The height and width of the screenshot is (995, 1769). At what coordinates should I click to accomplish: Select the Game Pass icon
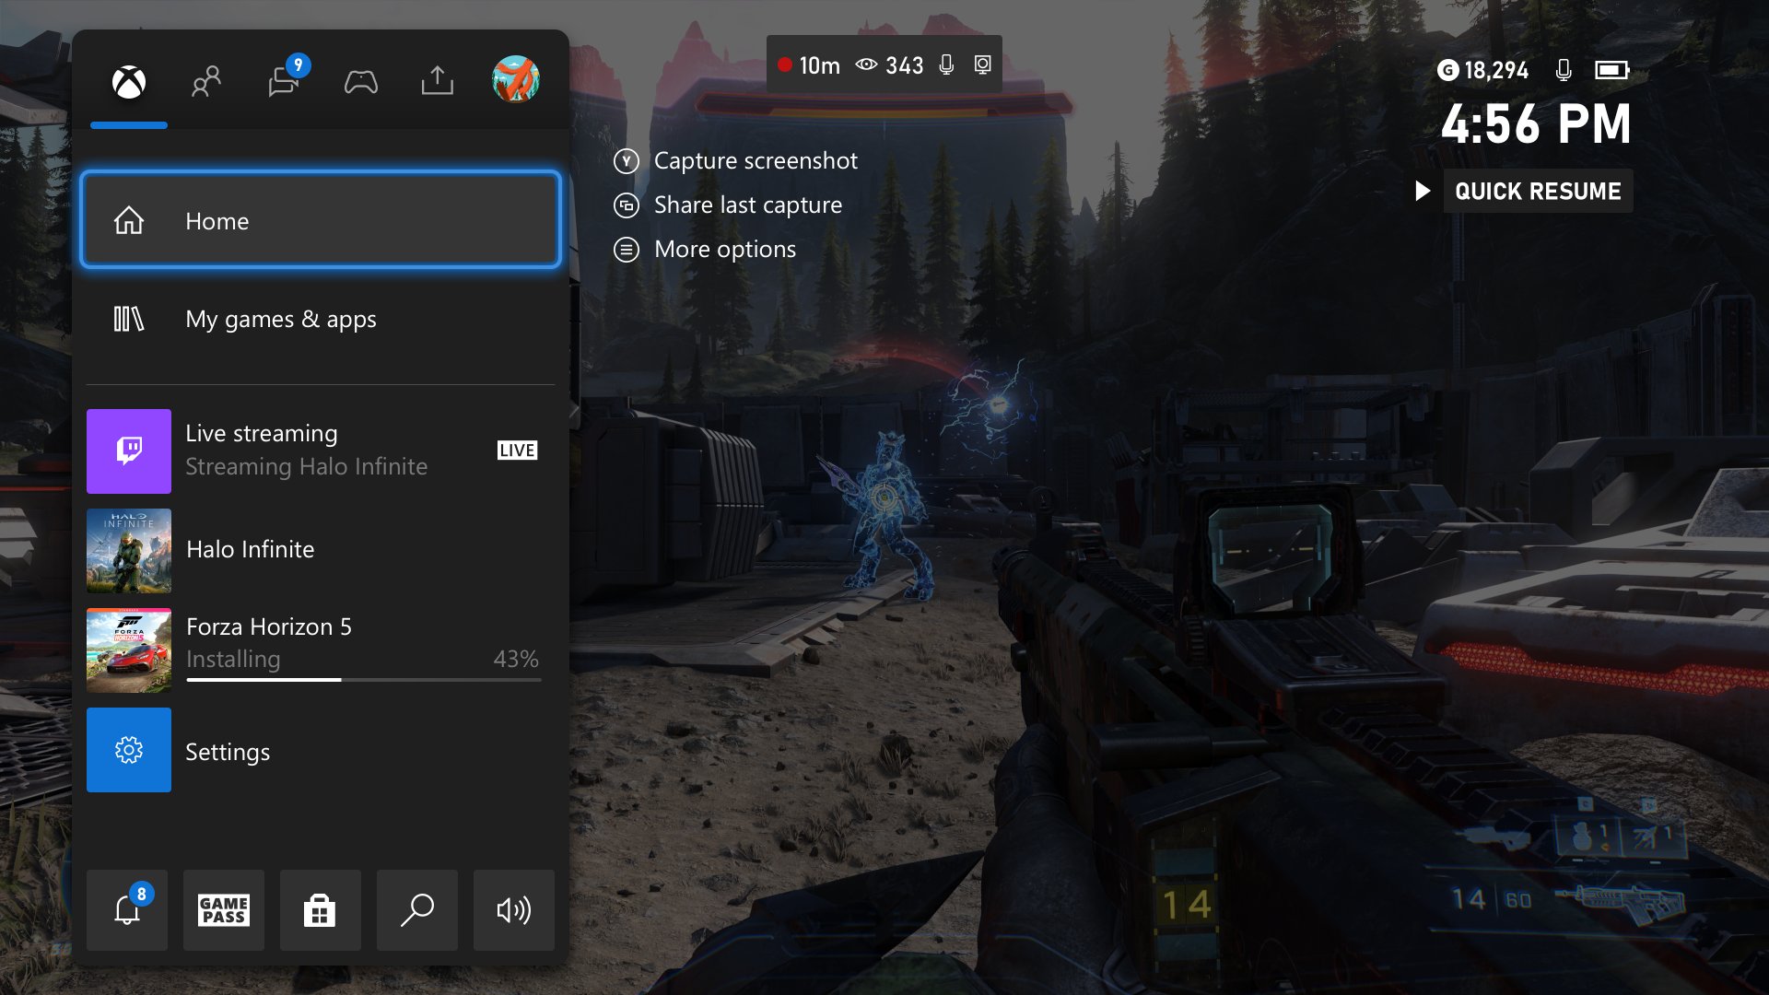point(224,910)
